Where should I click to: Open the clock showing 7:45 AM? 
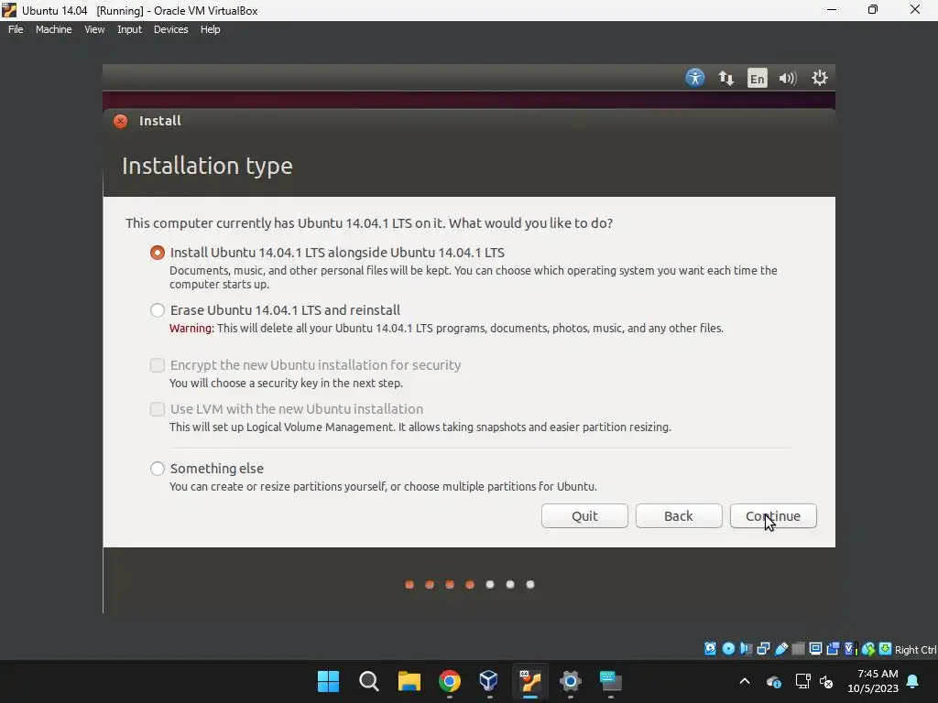(x=873, y=681)
